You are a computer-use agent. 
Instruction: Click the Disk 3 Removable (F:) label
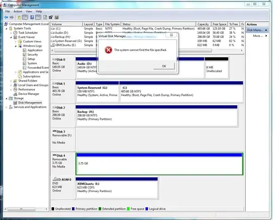click(x=62, y=136)
